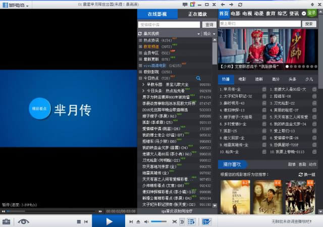Switch to the 正在播放 tab

(x=197, y=14)
